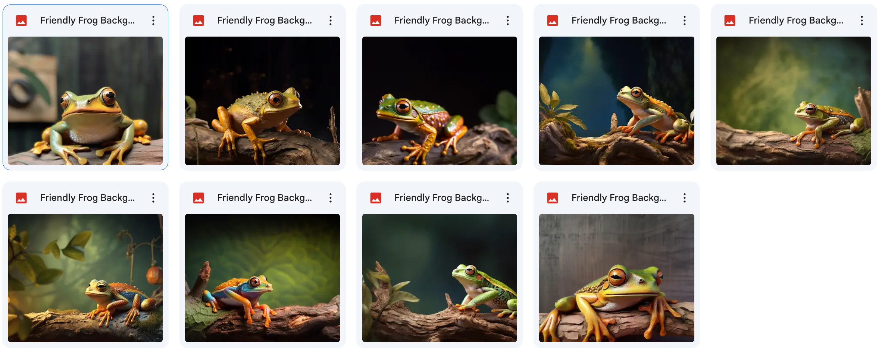Click the three-dot menu above the hanging-fruit frog image
This screenshot has height=351, width=885.
click(153, 198)
